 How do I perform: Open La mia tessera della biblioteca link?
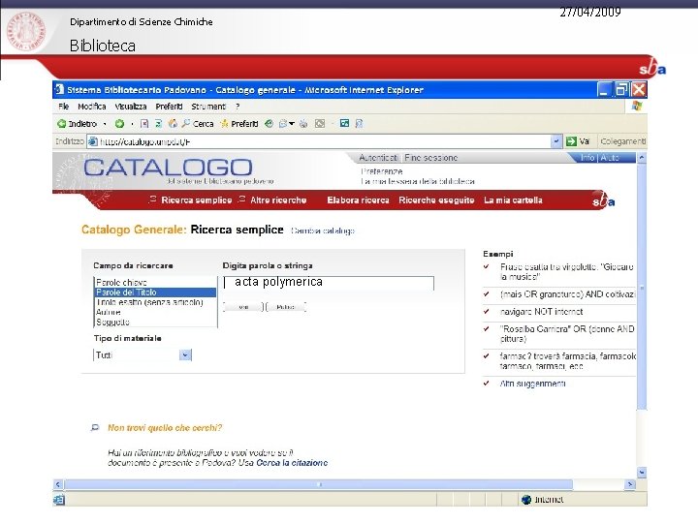coord(418,181)
